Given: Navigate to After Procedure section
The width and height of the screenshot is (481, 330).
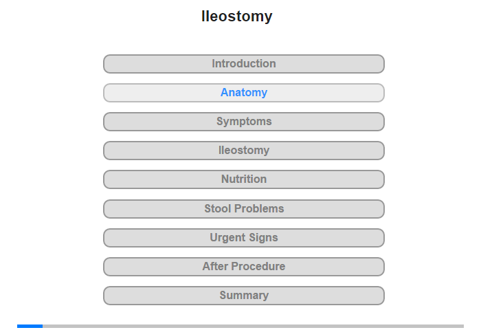Looking at the screenshot, I should click(244, 267).
